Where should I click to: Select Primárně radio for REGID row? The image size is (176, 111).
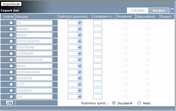126,35
